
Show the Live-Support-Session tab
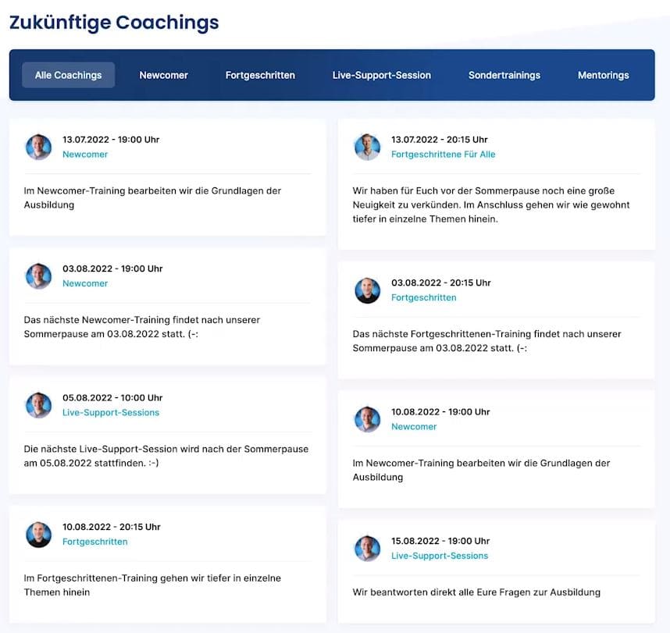pyautogui.click(x=382, y=75)
